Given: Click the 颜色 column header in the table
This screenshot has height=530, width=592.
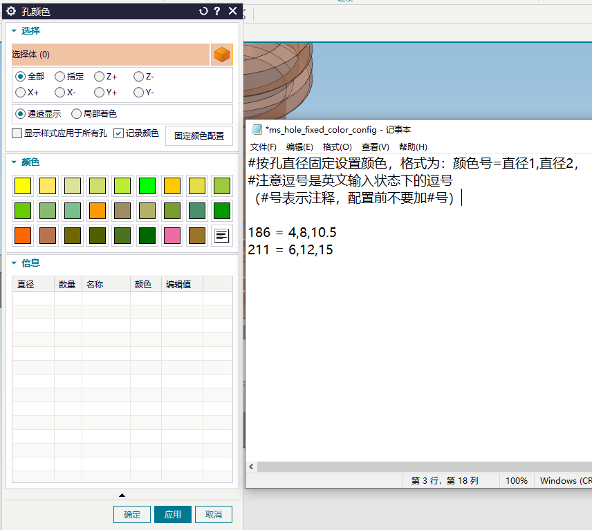Looking at the screenshot, I should pos(146,284).
